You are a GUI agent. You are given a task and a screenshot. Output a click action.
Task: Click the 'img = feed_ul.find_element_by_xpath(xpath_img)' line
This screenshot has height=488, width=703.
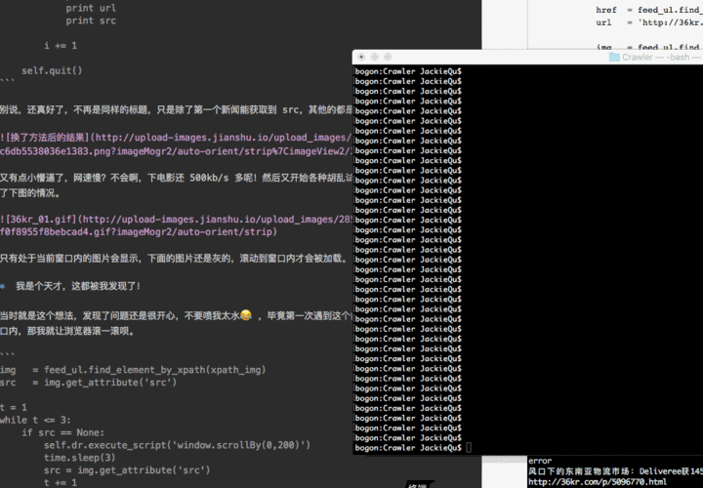tap(133, 370)
